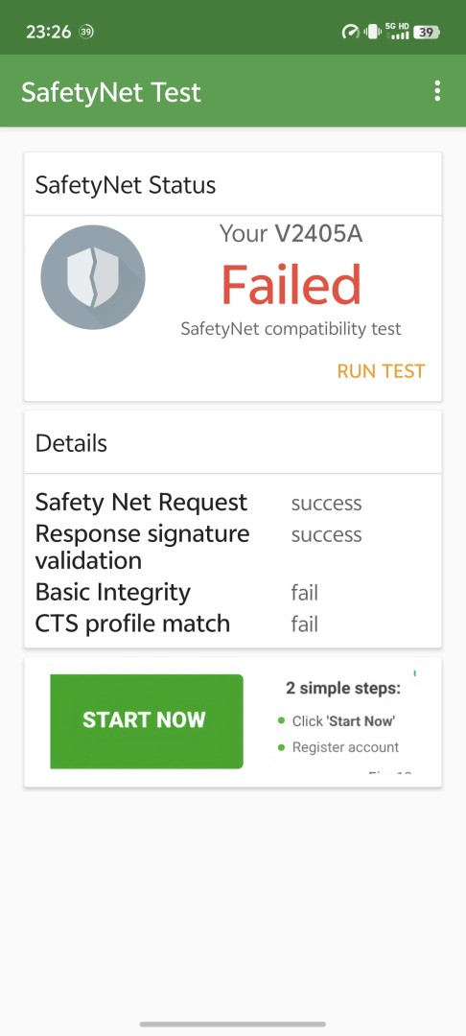Image resolution: width=466 pixels, height=1036 pixels.
Task: Tap the battery level indicator
Action: [x=427, y=32]
